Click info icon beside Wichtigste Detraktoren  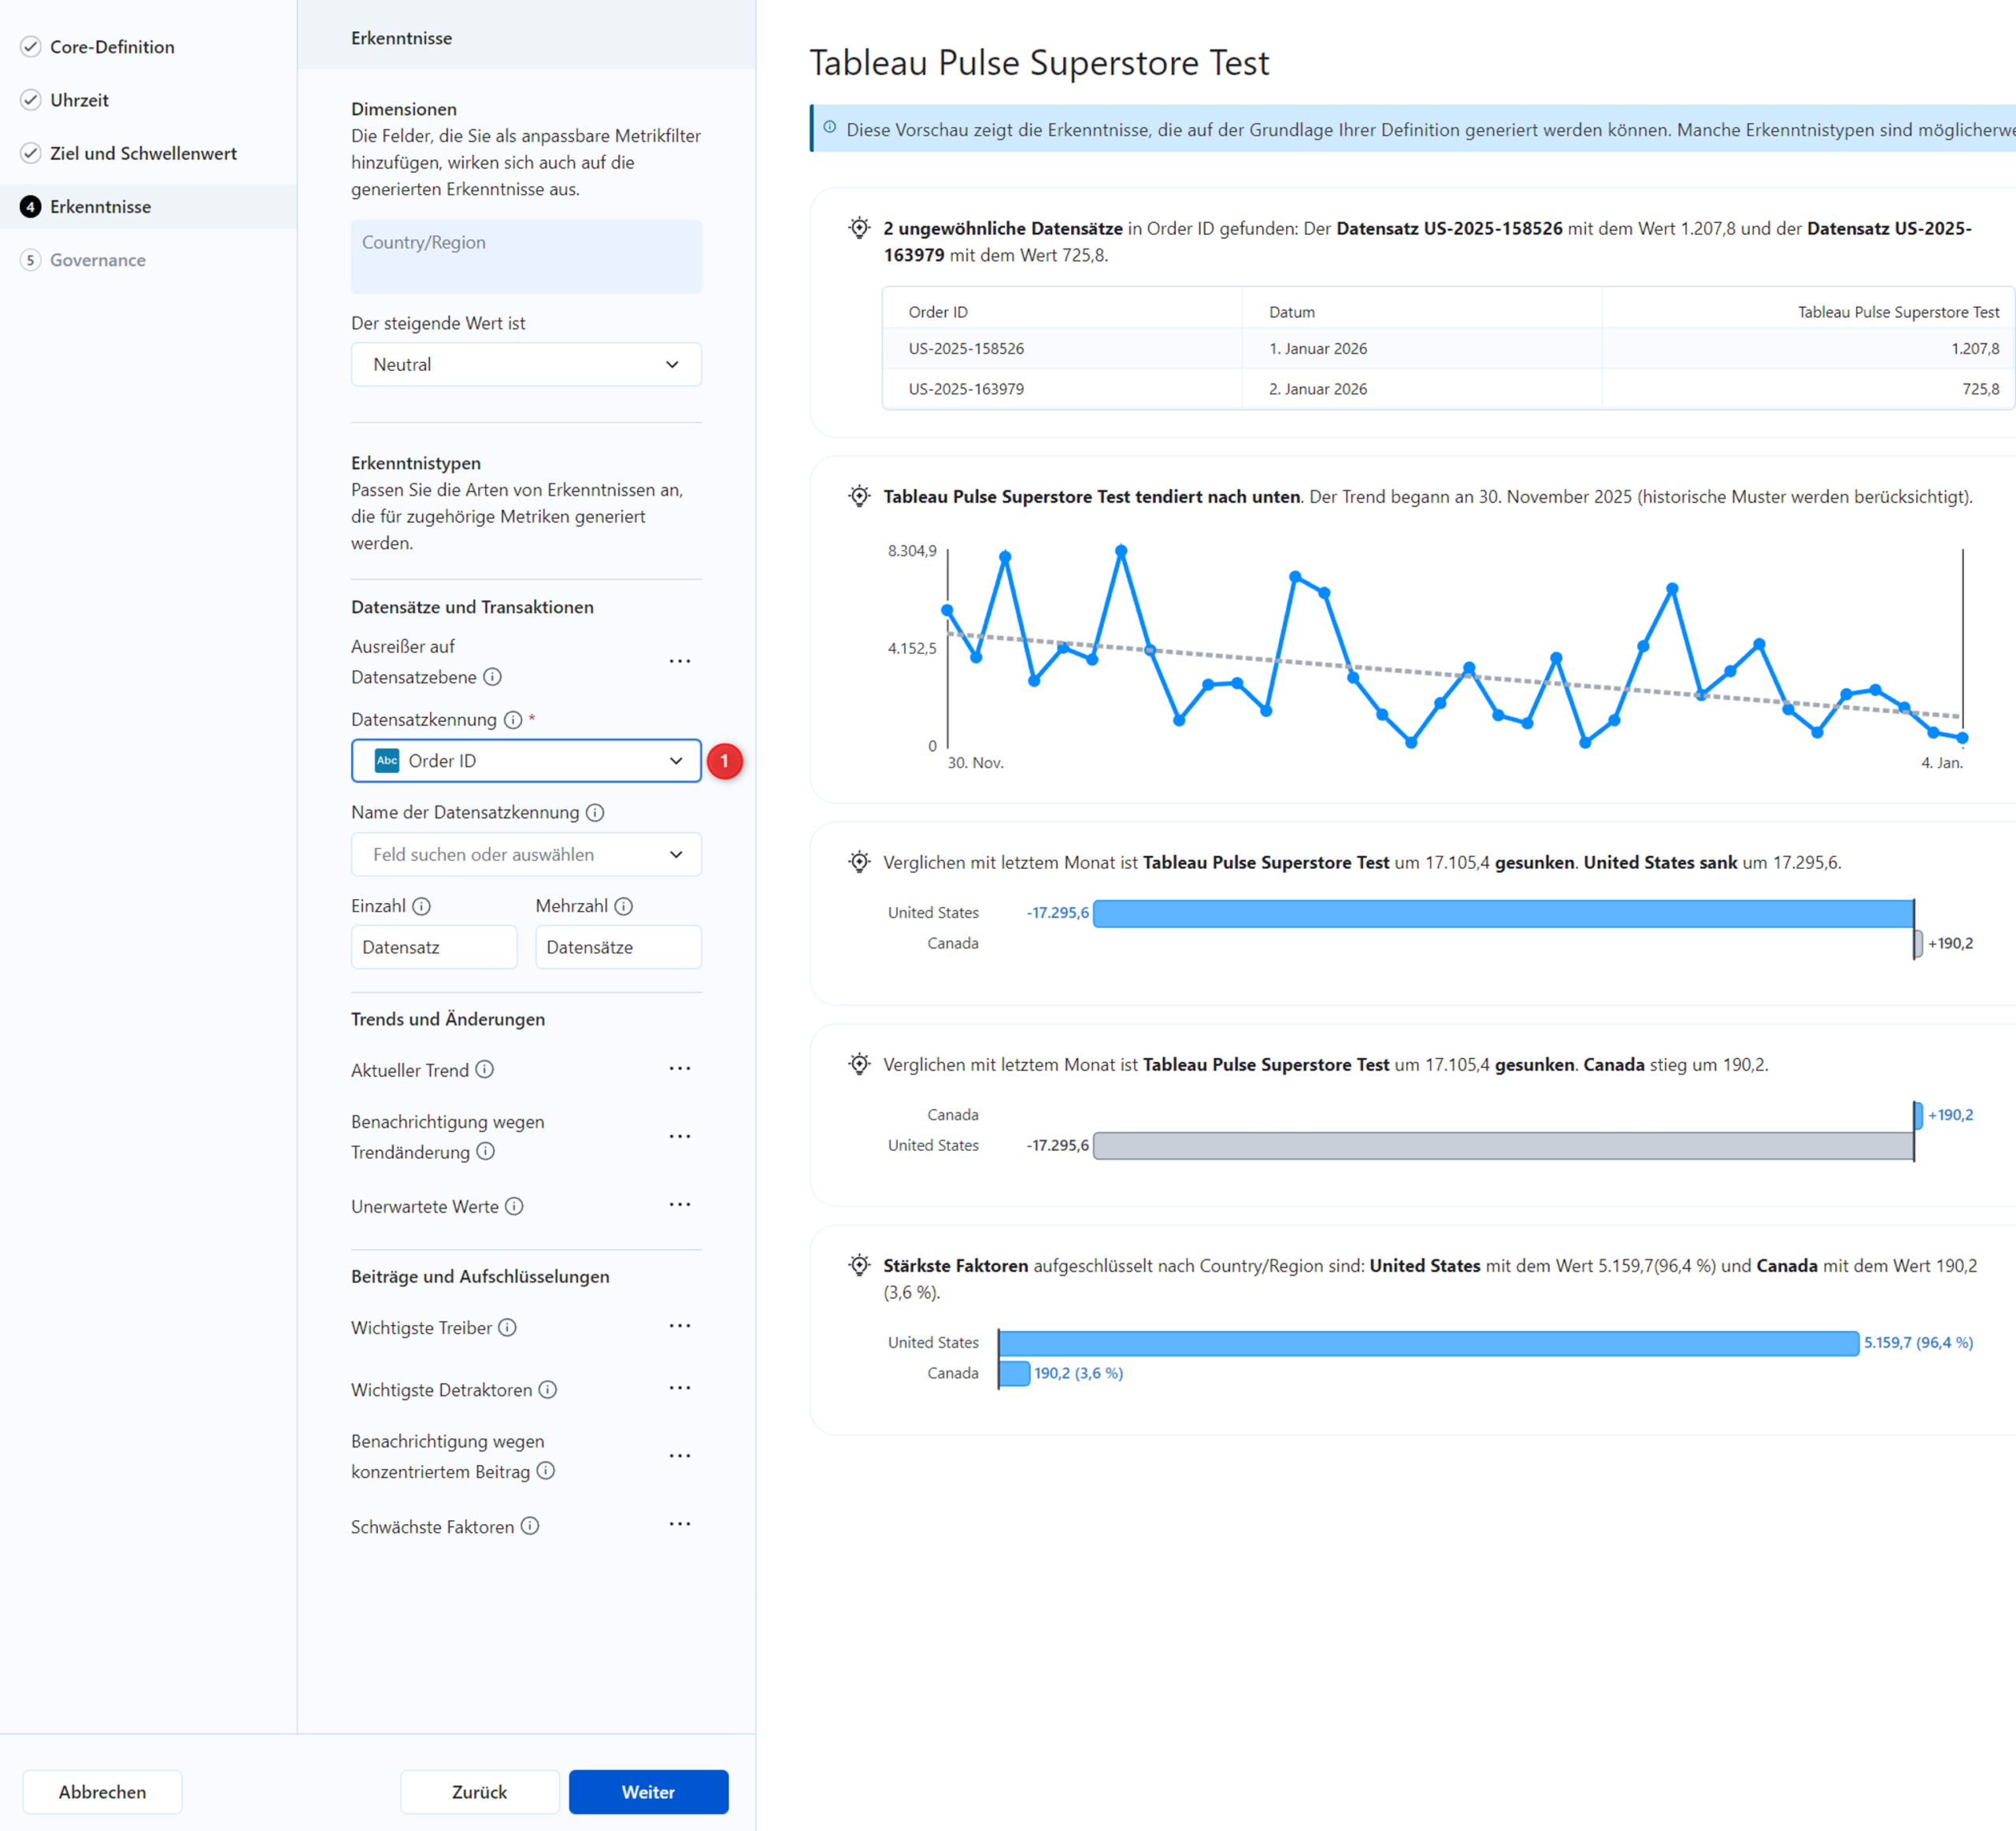[x=548, y=1389]
